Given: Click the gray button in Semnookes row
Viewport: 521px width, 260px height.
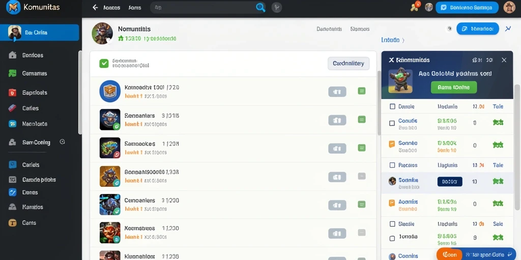Looking at the screenshot, I should tap(337, 148).
